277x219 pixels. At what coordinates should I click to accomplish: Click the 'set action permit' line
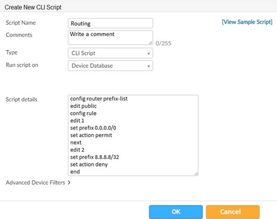point(91,135)
